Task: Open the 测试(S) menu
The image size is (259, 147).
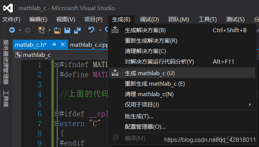Action: [235, 19]
